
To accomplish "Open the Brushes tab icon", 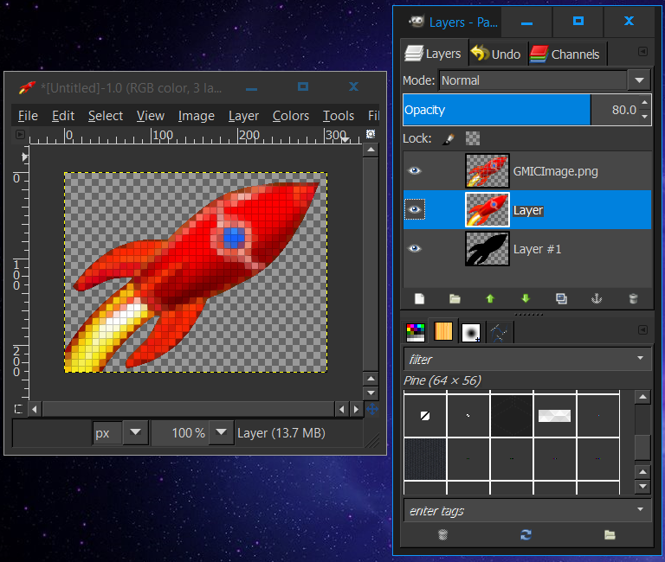I will coord(471,332).
